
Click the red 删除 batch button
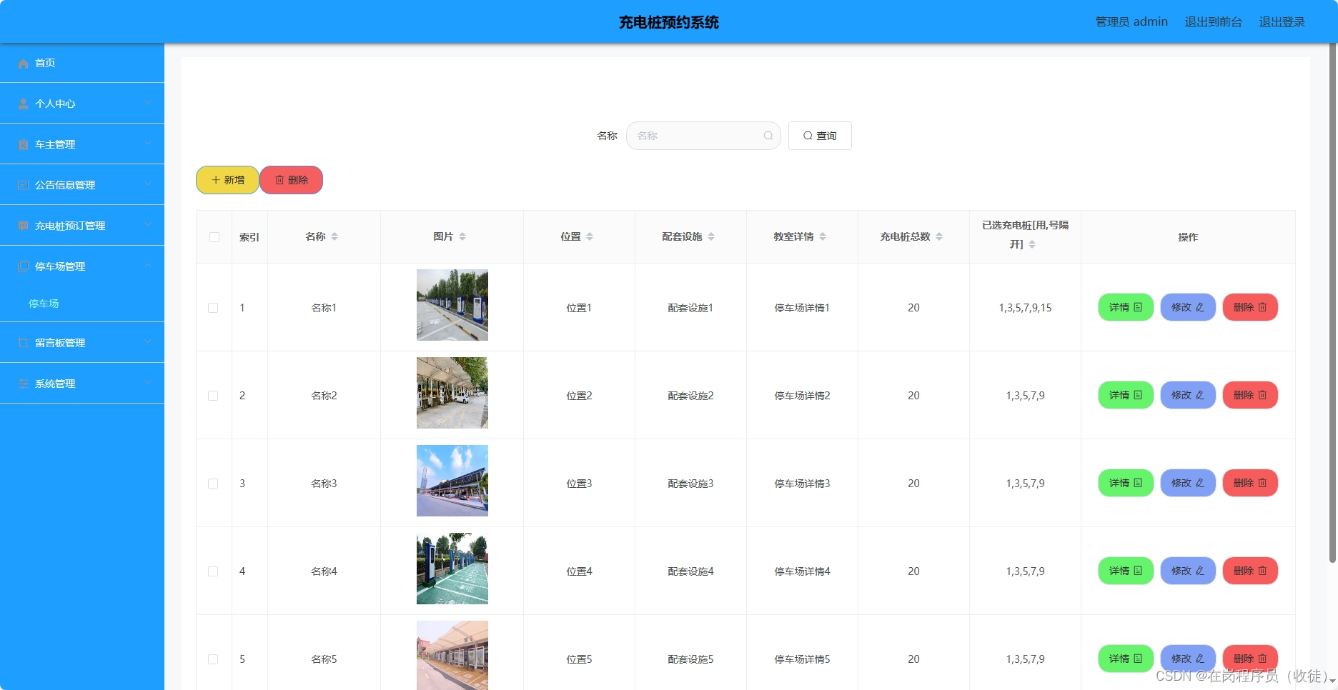coord(291,180)
